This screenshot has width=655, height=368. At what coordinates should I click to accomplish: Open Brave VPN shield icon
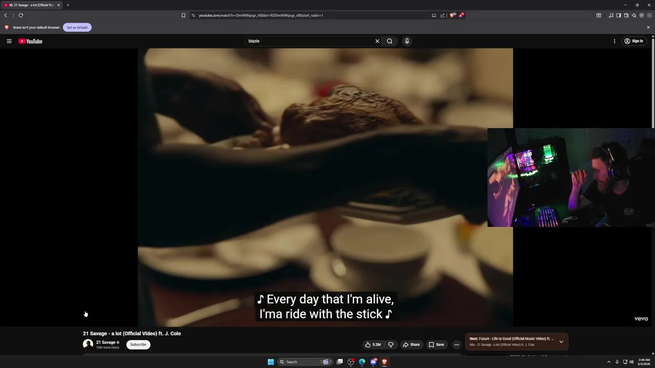tap(642, 15)
